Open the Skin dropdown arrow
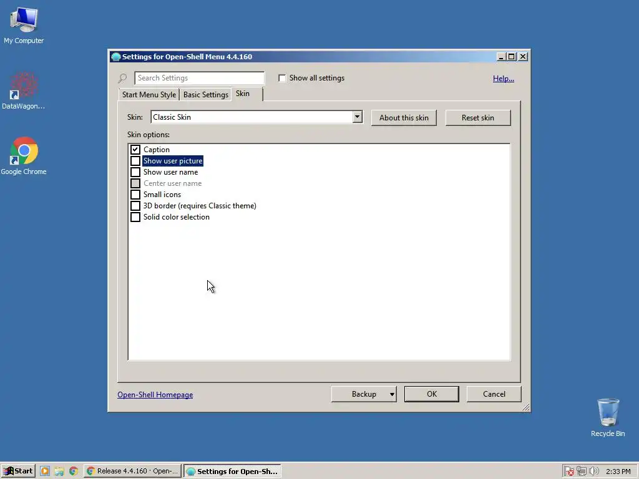639x479 pixels. tap(358, 117)
